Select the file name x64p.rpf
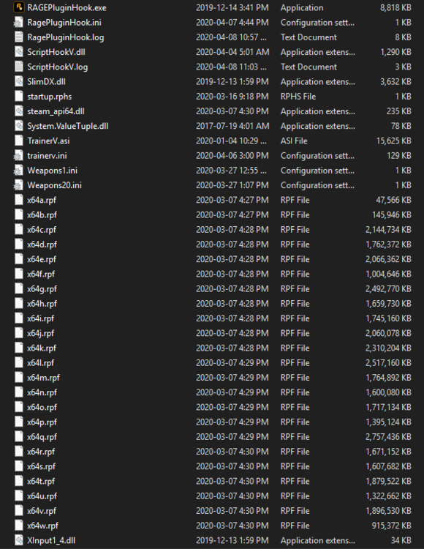424x549 pixels. (42, 422)
